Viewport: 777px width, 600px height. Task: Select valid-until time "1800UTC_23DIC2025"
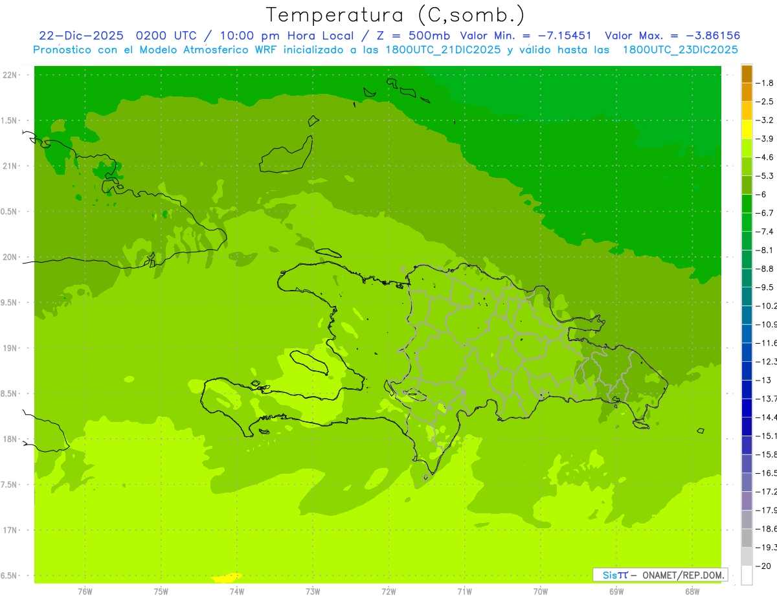pos(681,50)
